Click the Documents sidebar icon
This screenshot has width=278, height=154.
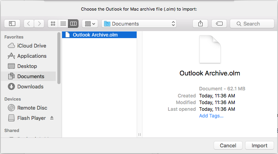pos(11,76)
